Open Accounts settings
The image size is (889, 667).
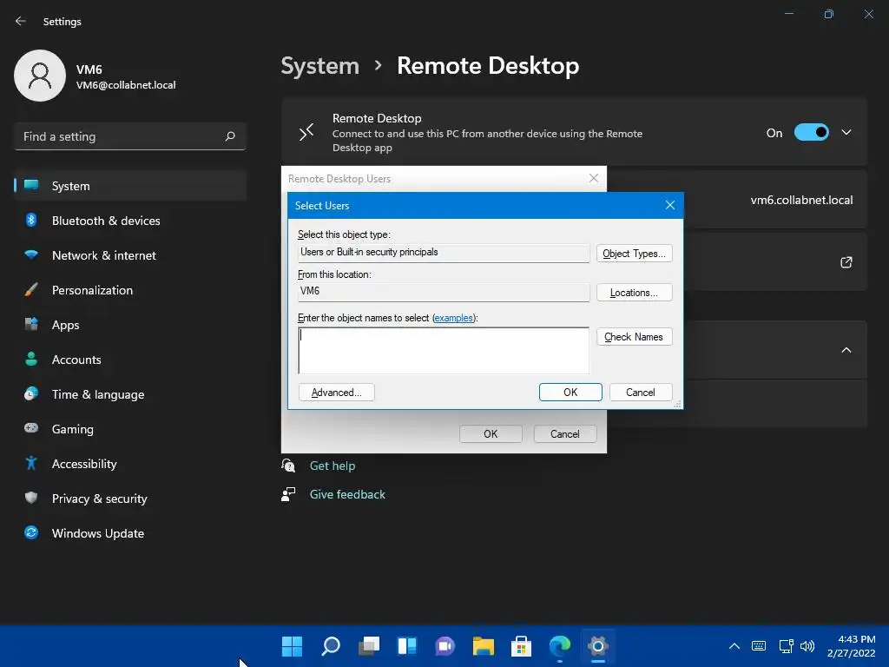point(130,360)
